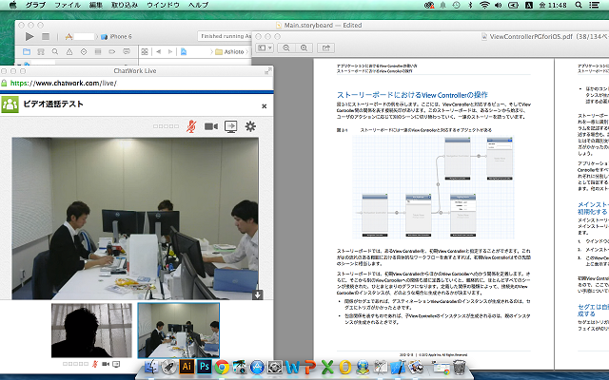Open ChatWork Live settings gear
The height and width of the screenshot is (380, 609).
pyautogui.click(x=250, y=126)
